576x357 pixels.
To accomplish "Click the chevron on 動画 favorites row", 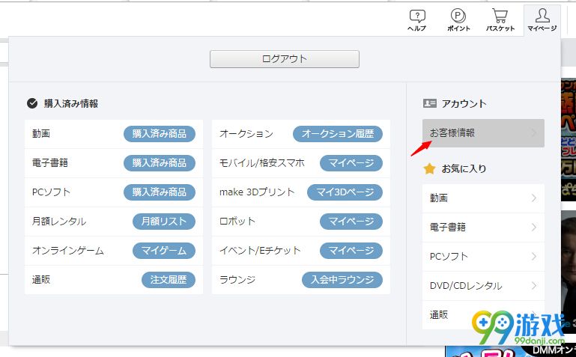I will click(x=534, y=198).
